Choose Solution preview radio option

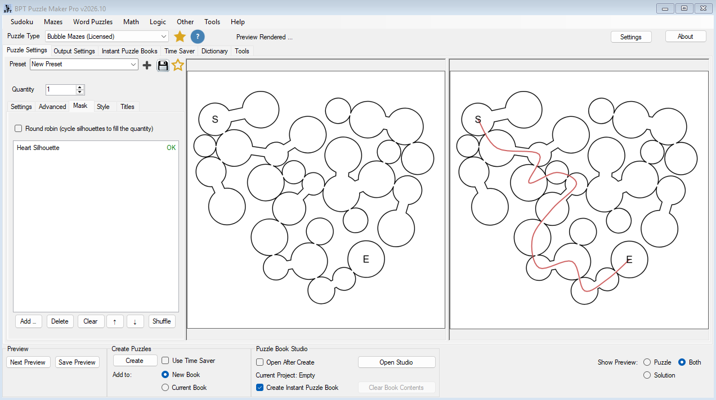point(647,375)
